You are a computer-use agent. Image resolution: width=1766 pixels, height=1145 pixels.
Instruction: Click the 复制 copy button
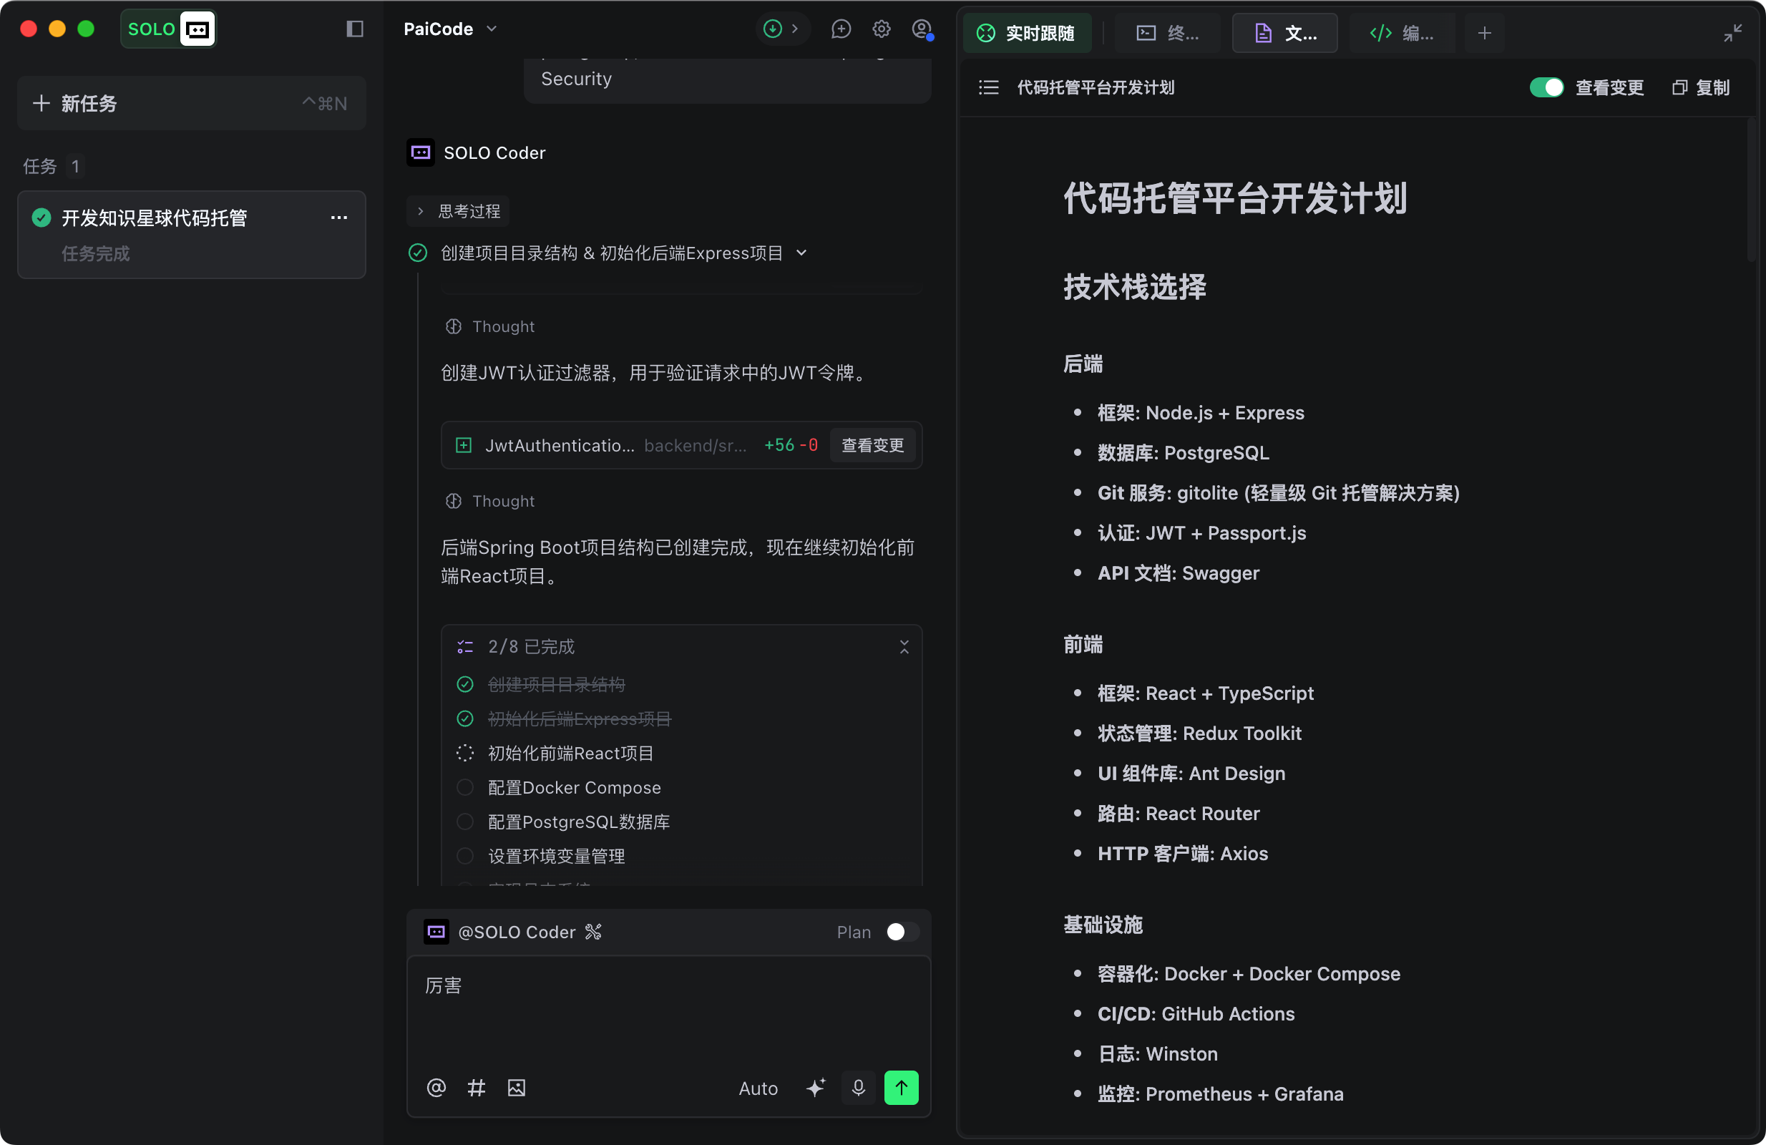pos(1702,87)
